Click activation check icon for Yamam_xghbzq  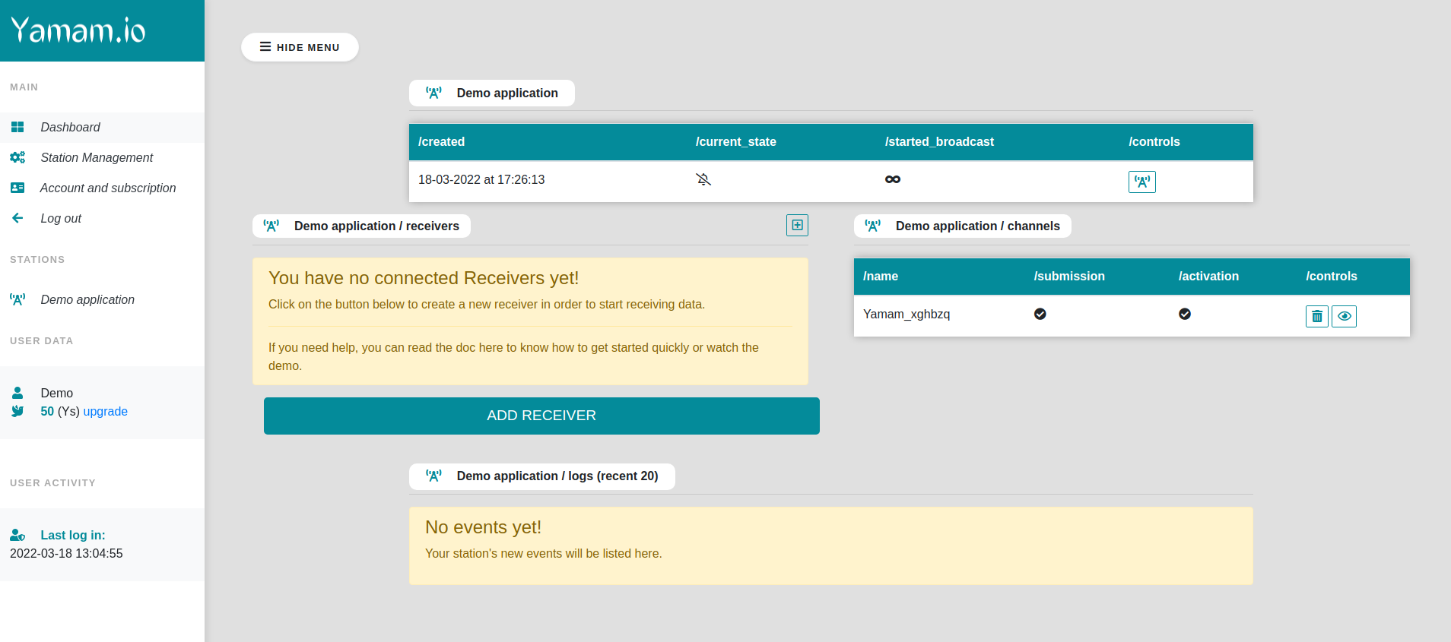click(1185, 314)
